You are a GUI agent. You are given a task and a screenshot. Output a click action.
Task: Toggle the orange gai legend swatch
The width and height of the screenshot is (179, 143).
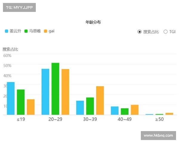click(x=46, y=31)
